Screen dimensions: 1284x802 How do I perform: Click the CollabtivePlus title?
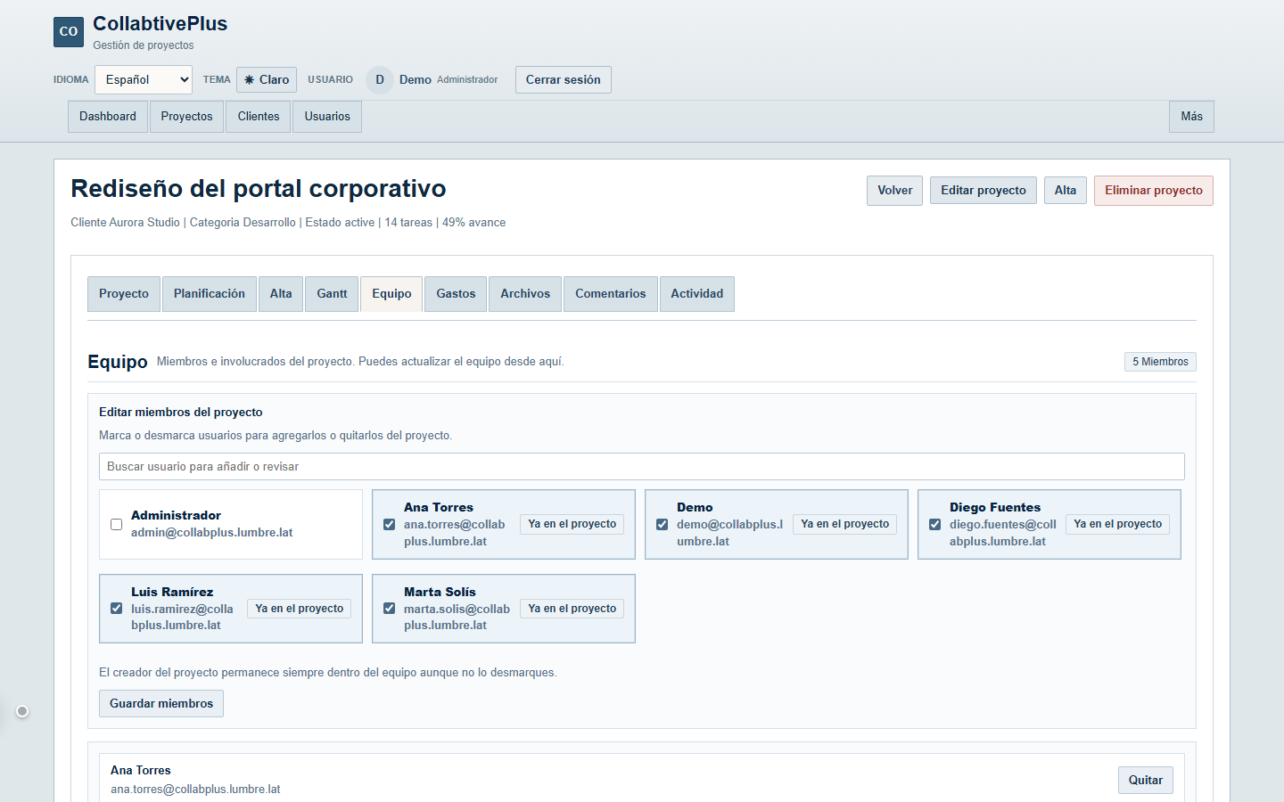click(160, 24)
